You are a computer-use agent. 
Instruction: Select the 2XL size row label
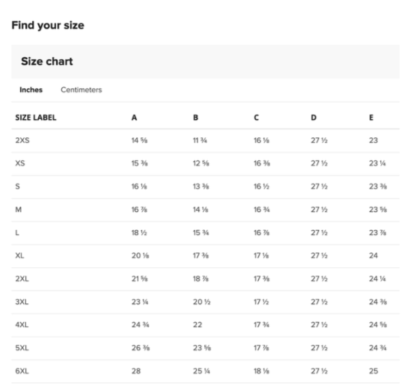click(21, 279)
